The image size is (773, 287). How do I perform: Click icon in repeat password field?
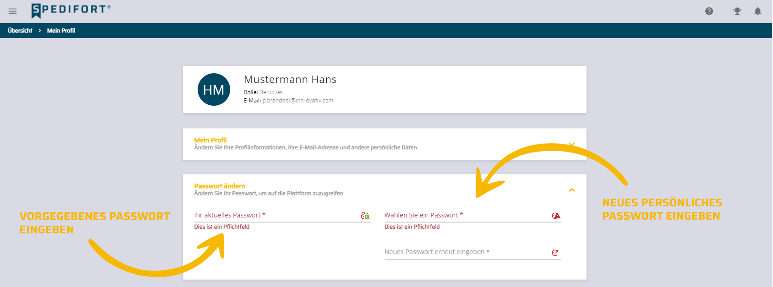click(555, 253)
